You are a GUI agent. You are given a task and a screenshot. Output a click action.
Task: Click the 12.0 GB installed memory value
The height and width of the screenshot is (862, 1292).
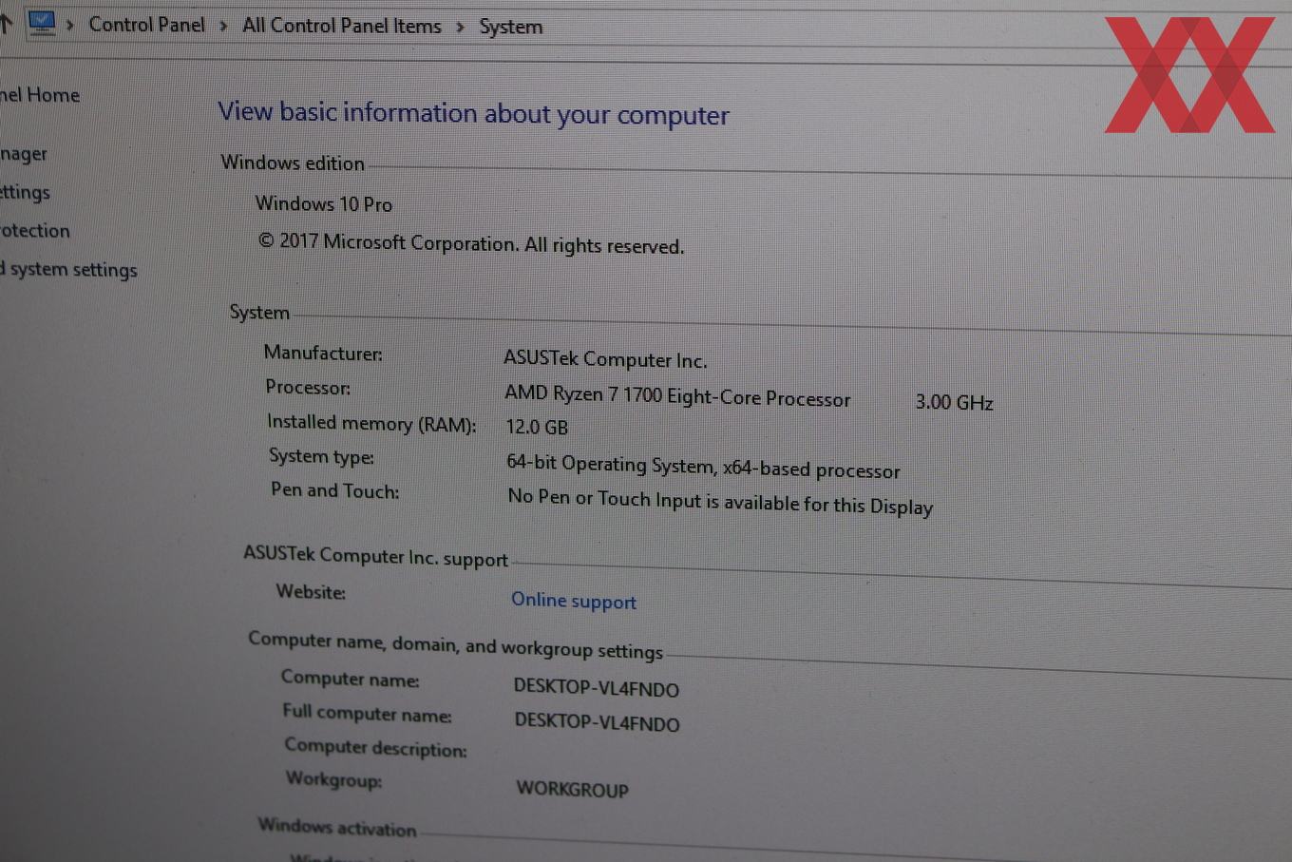click(x=537, y=427)
